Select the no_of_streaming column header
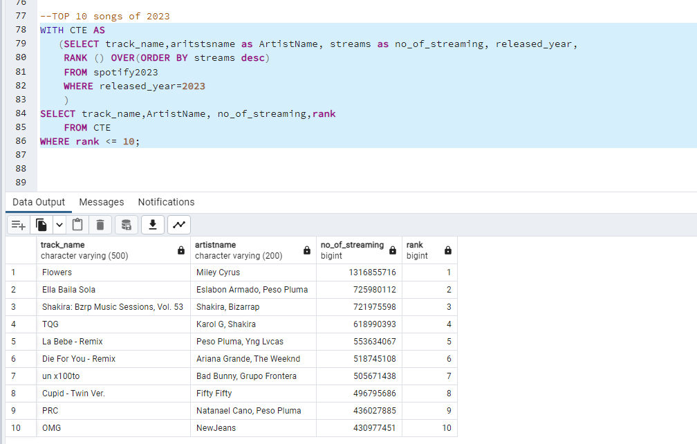This screenshot has width=697, height=444. 353,249
